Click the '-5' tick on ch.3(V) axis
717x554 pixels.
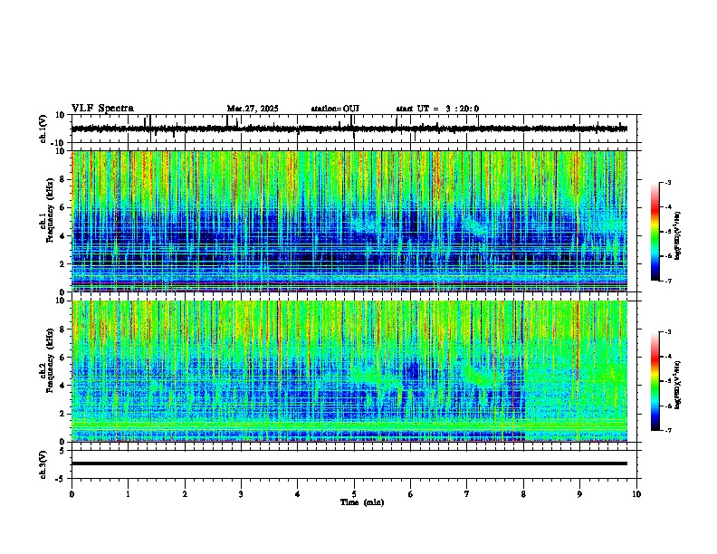pyautogui.click(x=61, y=479)
